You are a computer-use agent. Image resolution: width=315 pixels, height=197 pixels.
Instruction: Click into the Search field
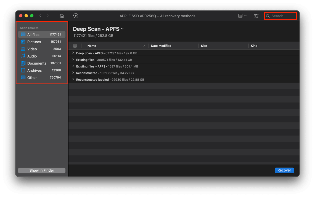tap(280, 16)
